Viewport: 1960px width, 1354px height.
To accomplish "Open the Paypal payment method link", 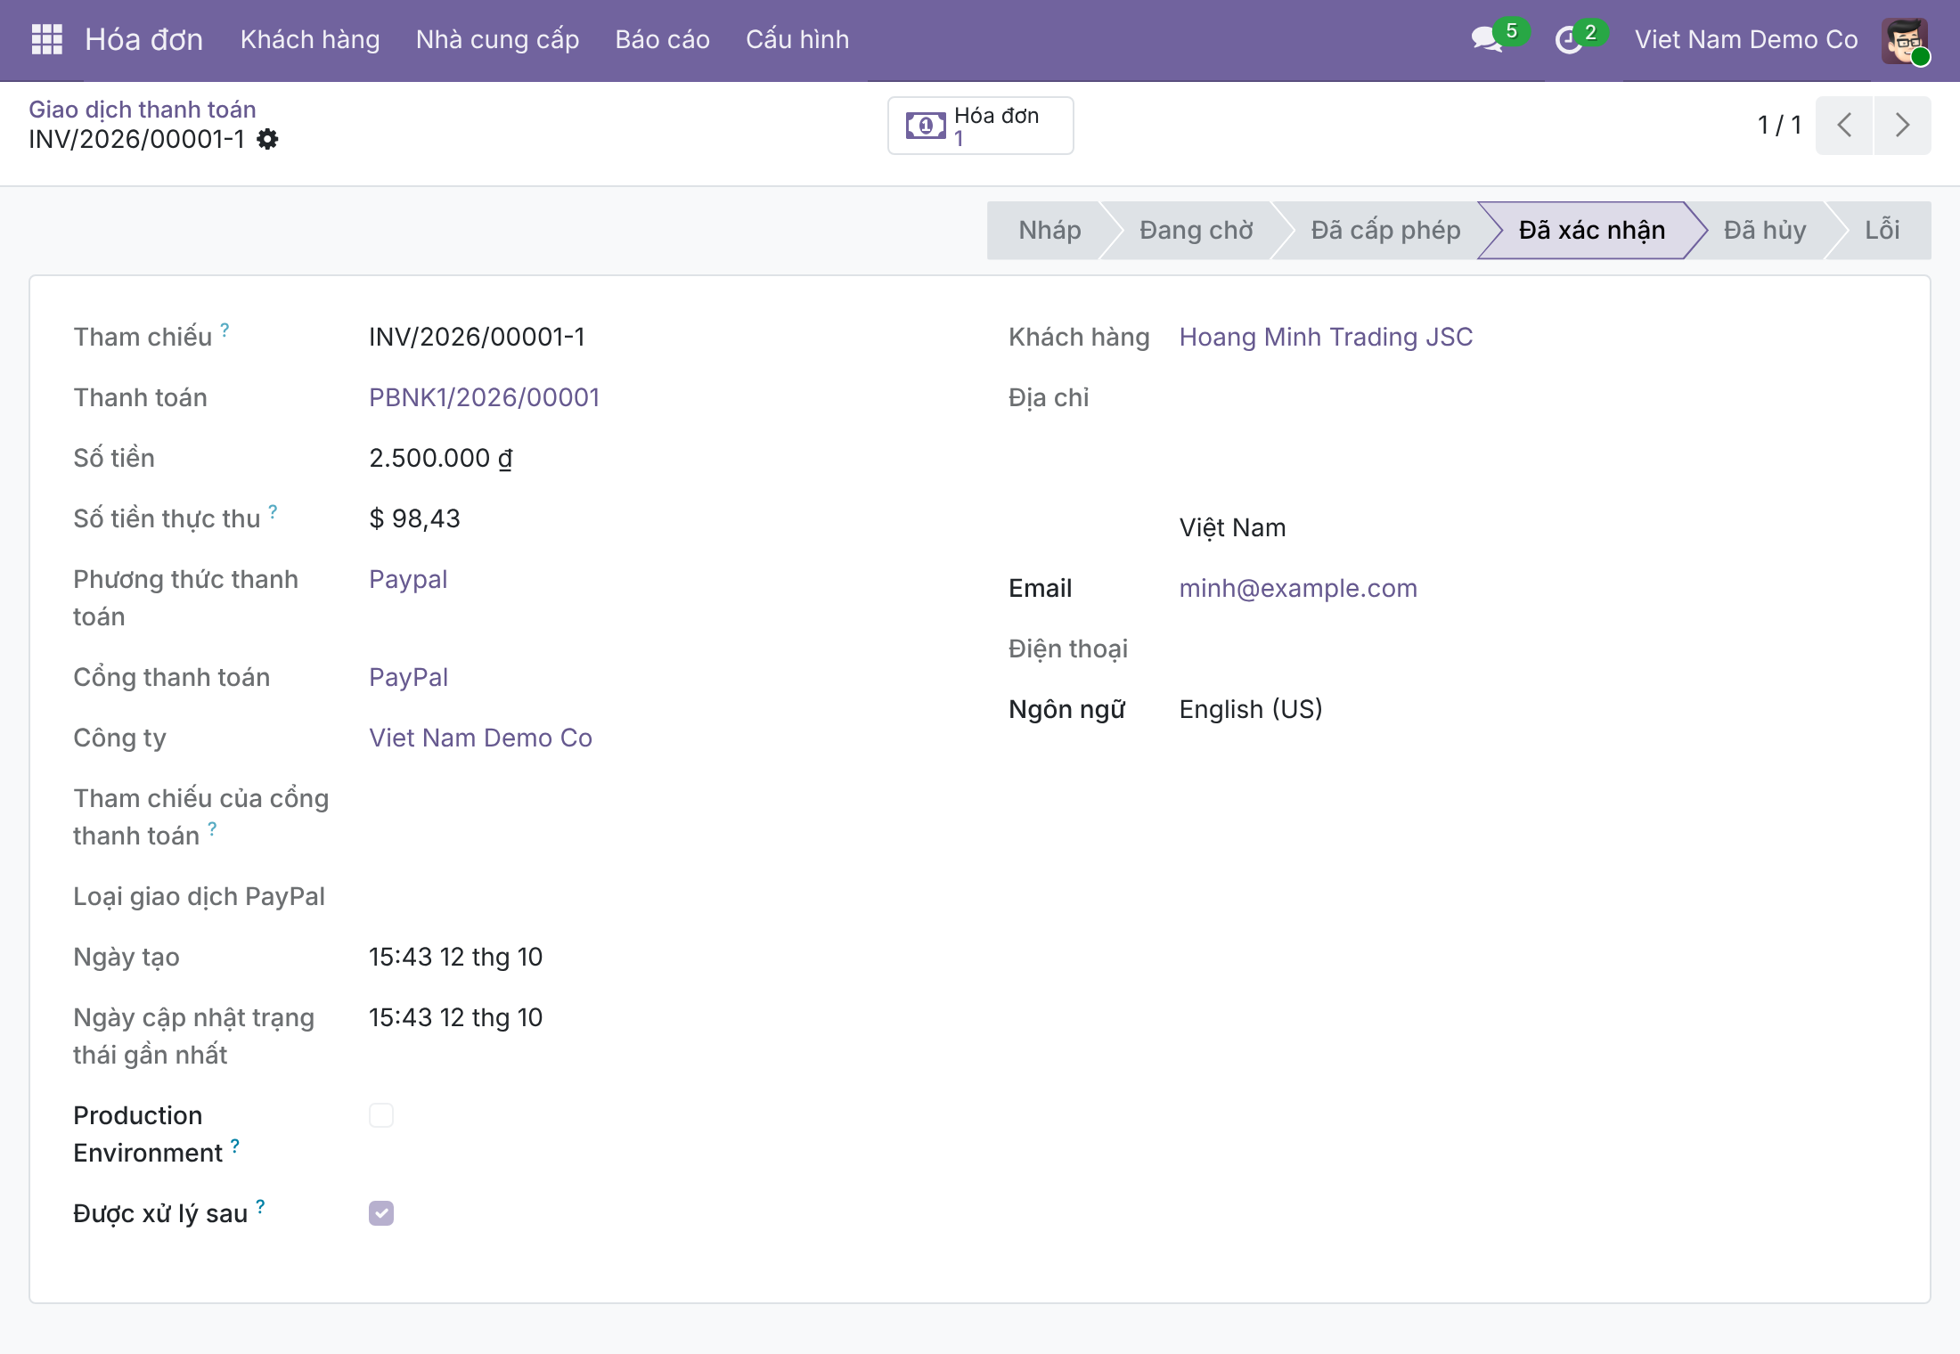I will tap(408, 579).
